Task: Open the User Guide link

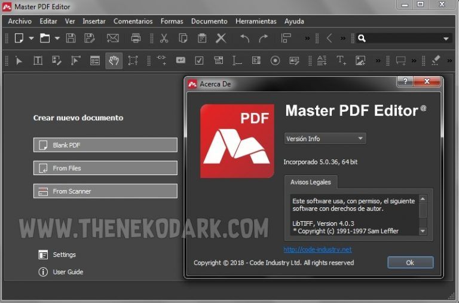Action: 61,272
